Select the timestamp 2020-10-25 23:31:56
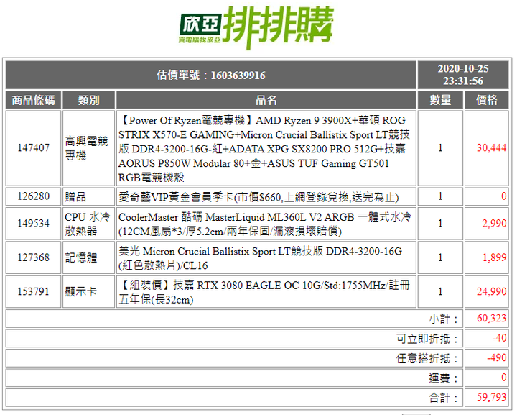The image size is (517, 415). (x=463, y=75)
